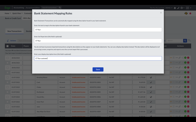The image size is (196, 122).
Task: Click the help question mark icon
Action: tap(182, 8)
